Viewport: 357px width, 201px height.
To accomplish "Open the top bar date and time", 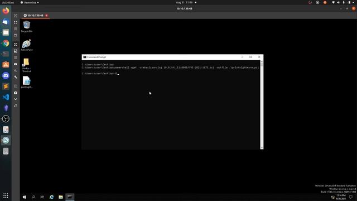I will click(x=184, y=2).
